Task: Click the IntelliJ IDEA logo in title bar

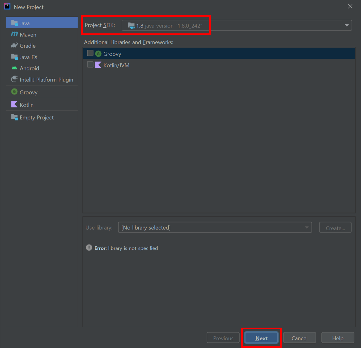Action: coord(7,6)
